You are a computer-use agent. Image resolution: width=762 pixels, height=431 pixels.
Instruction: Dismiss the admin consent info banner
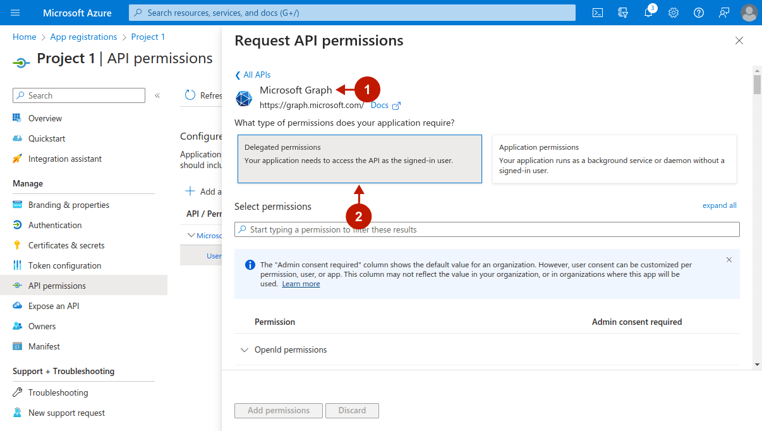point(729,260)
